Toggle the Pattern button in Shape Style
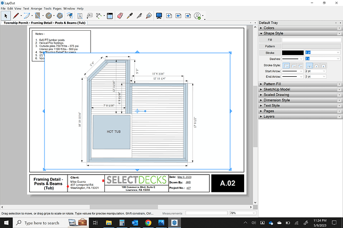The width and height of the screenshot is (343, 228). 270,46
